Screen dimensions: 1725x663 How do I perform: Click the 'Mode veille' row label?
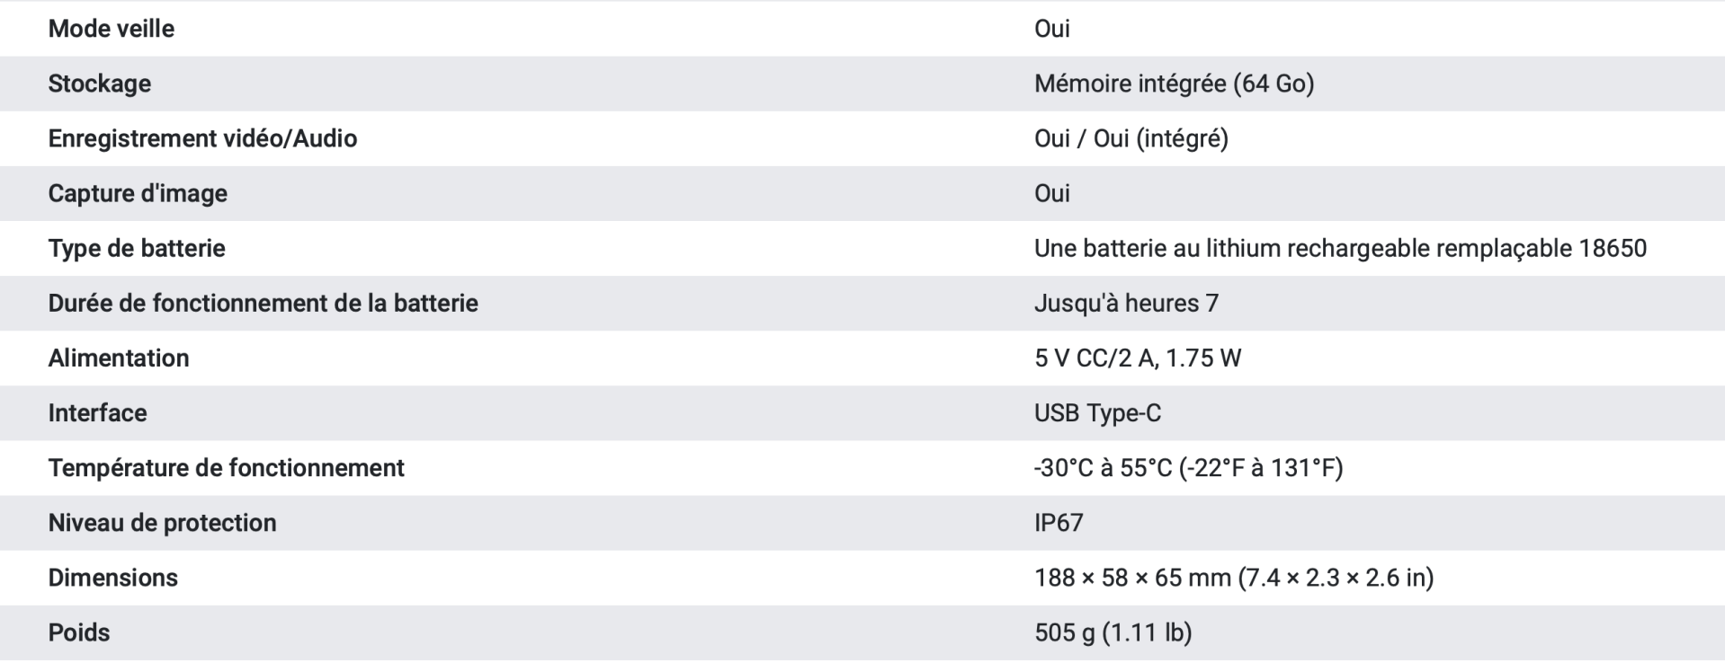[x=111, y=29]
